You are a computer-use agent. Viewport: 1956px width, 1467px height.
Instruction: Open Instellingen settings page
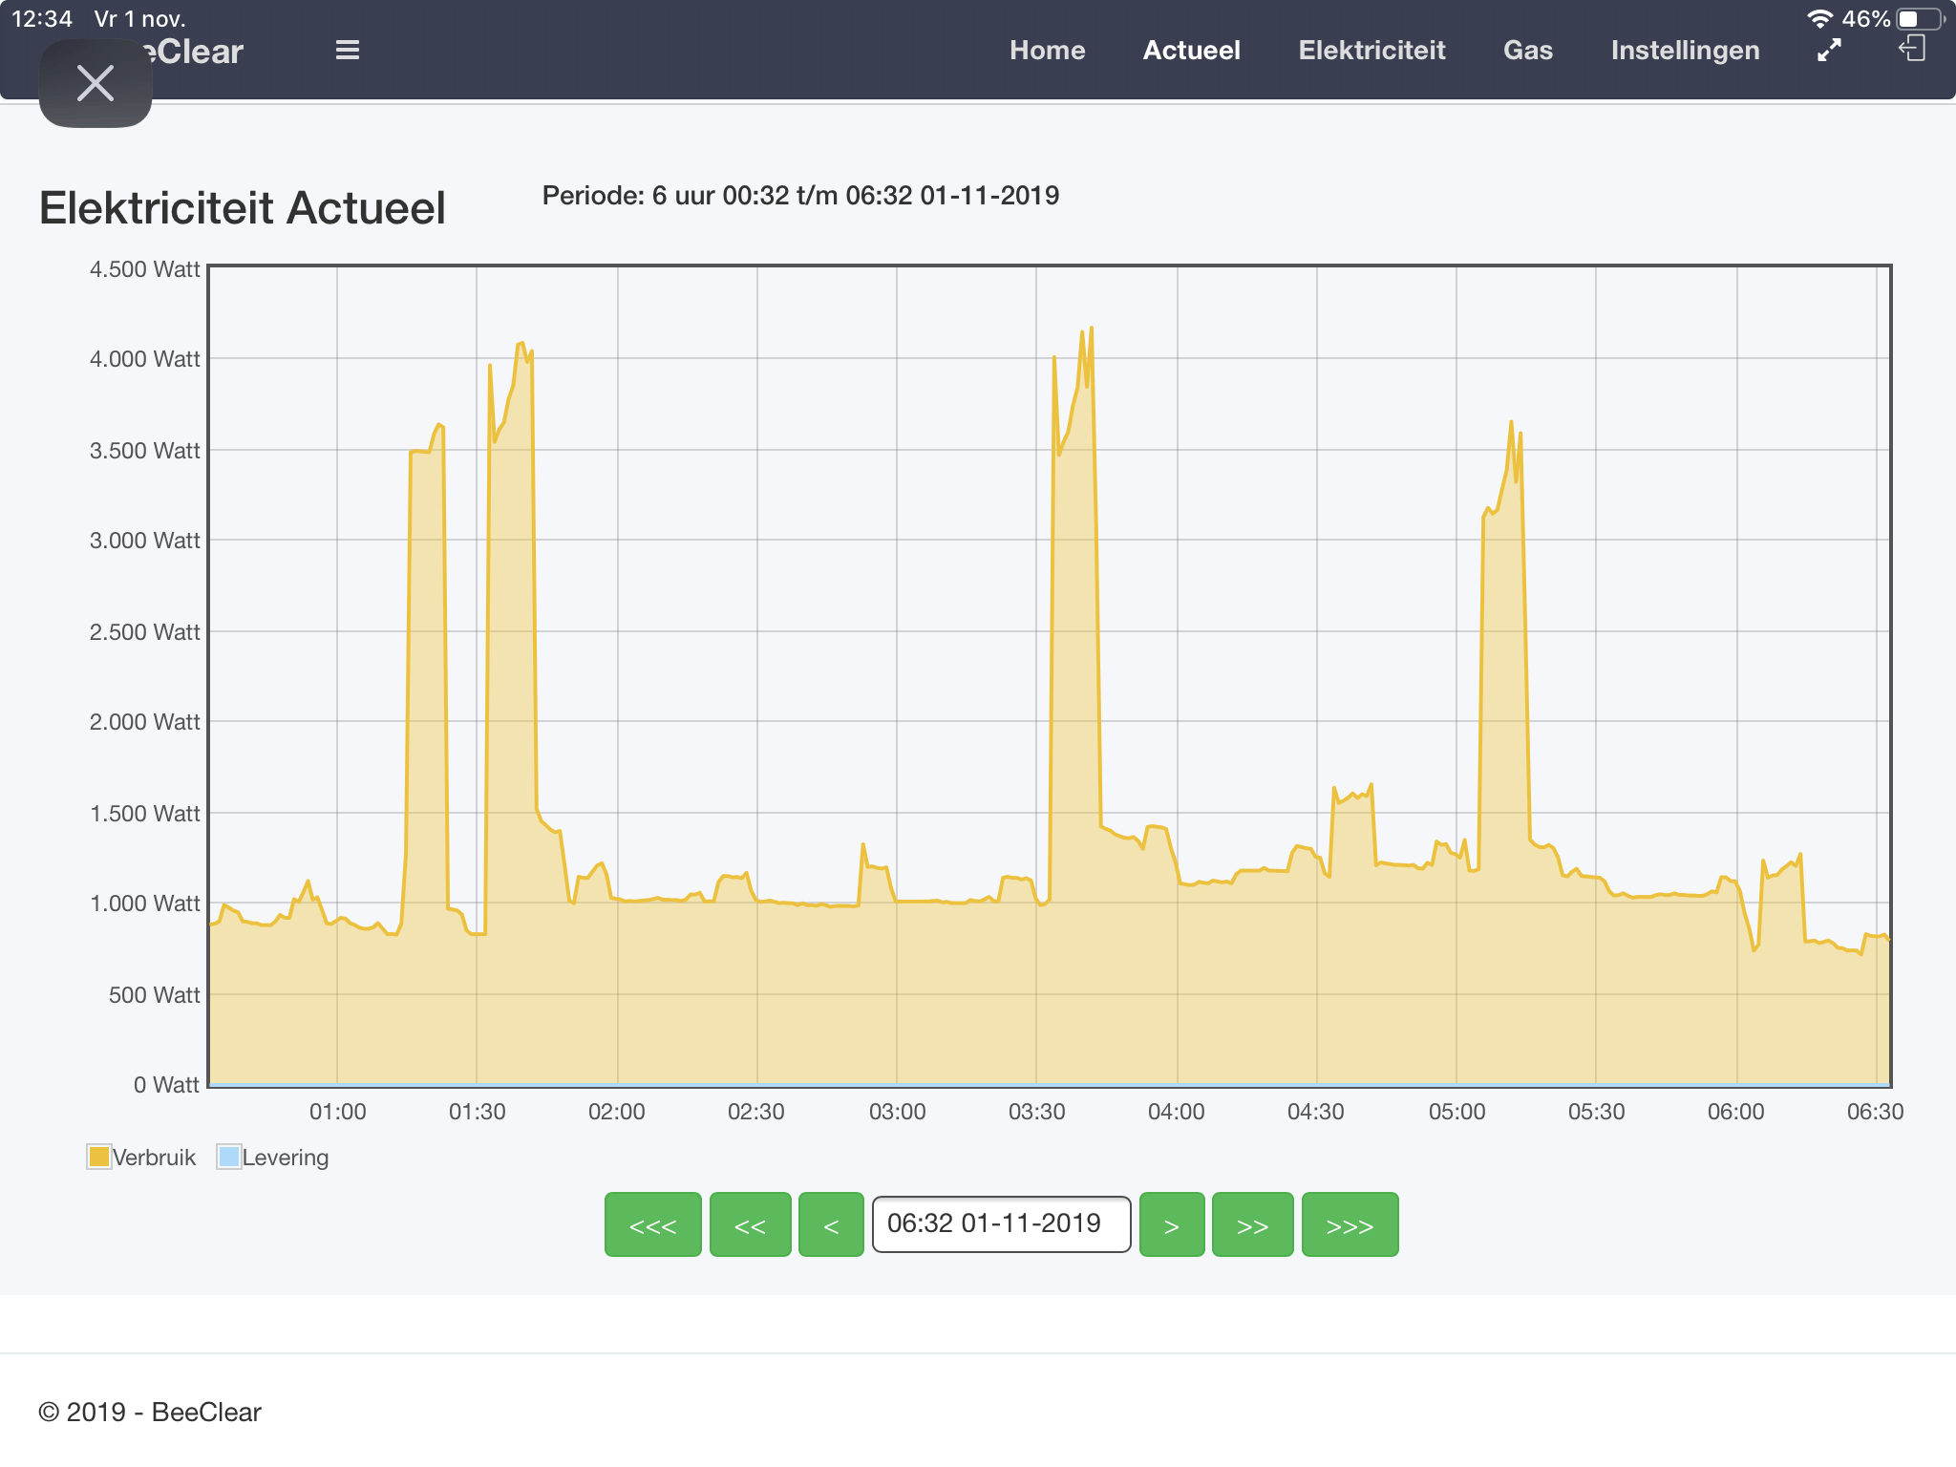click(1685, 51)
